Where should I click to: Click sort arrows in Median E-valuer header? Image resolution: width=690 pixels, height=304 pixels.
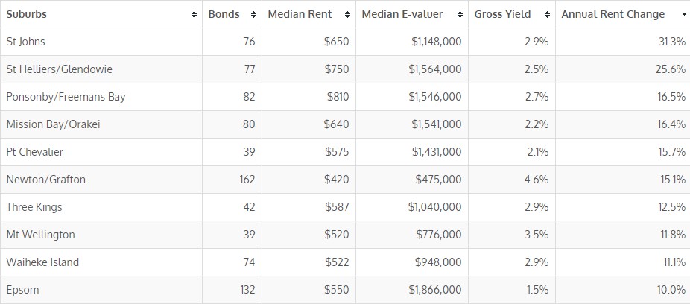(x=461, y=15)
